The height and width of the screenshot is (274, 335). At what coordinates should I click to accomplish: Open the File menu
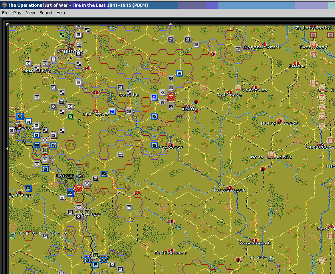click(x=5, y=13)
